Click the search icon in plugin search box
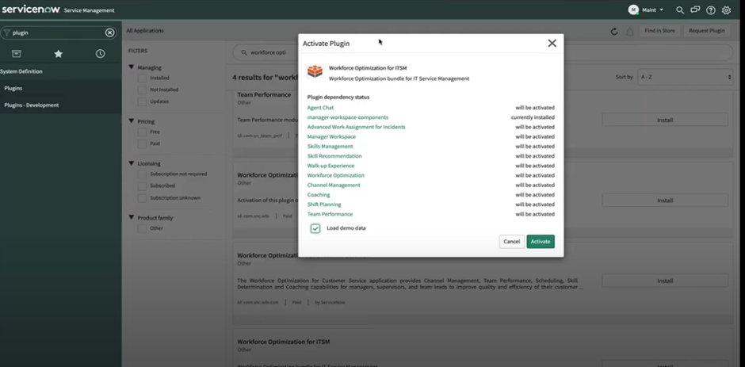 pyautogui.click(x=244, y=53)
